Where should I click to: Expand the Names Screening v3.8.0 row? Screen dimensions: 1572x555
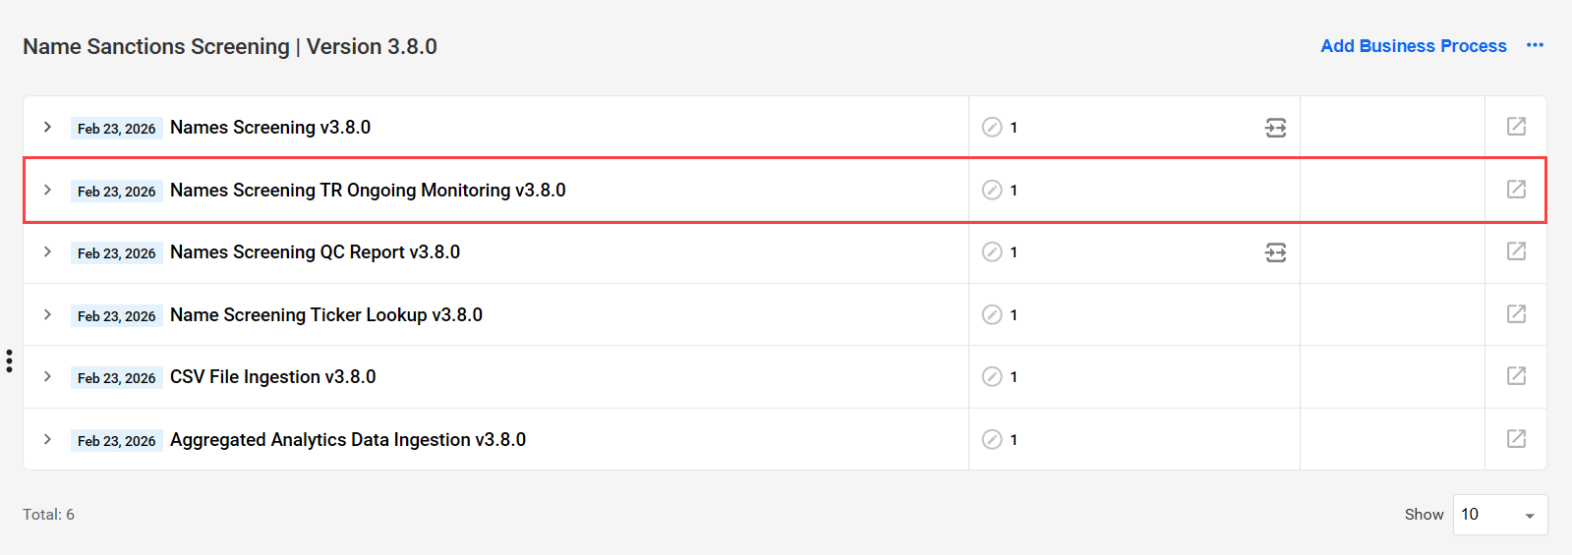point(47,127)
